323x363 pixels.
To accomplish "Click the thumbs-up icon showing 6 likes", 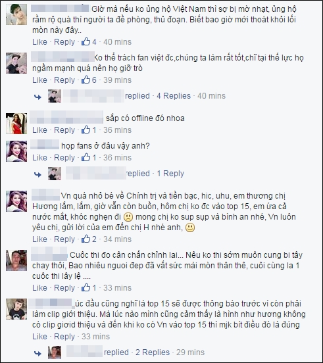I will pyautogui.click(x=86, y=80).
